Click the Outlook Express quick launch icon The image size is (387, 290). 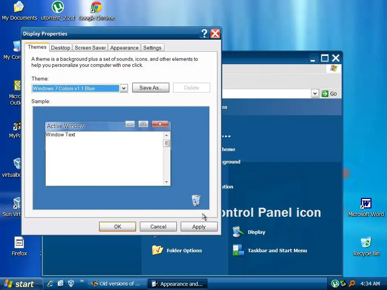61,283
